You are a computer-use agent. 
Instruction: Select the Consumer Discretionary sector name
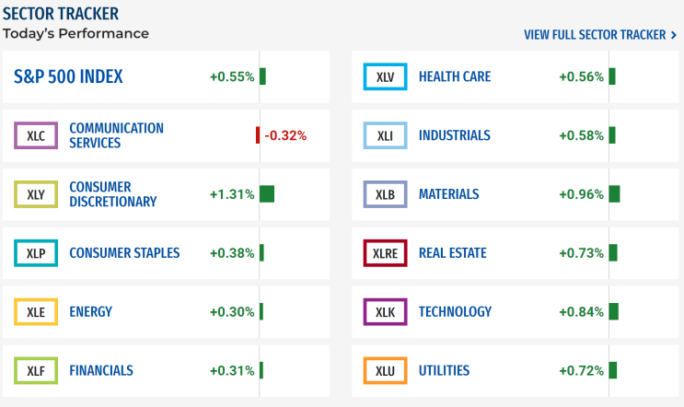pos(112,194)
